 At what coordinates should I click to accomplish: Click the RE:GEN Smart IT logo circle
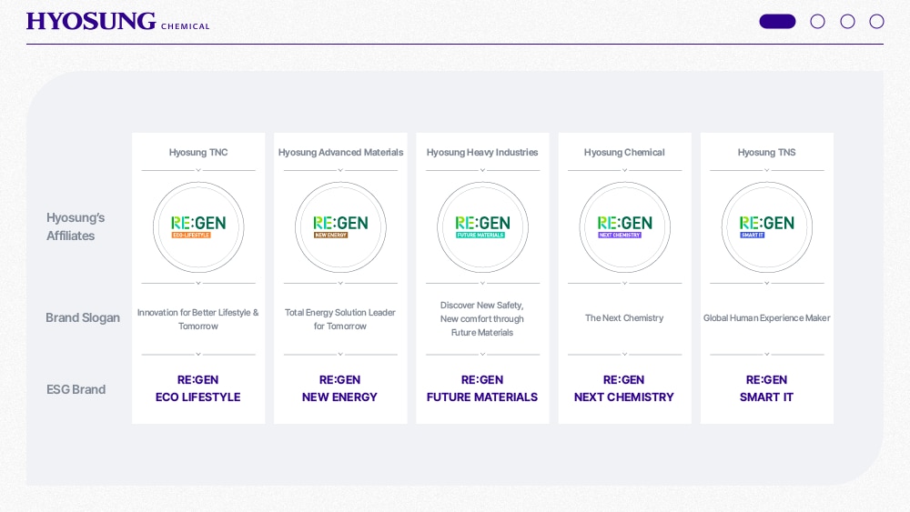tap(766, 227)
